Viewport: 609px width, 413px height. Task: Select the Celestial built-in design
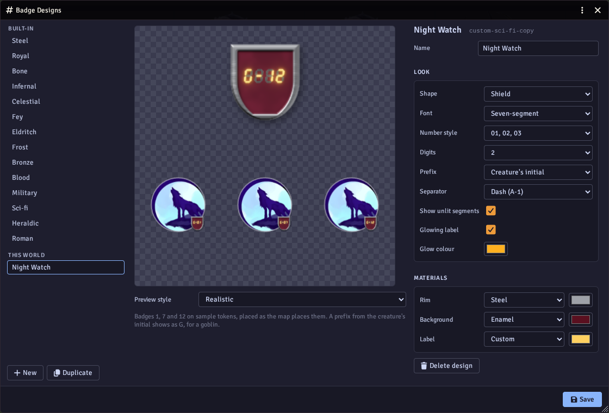click(x=66, y=101)
